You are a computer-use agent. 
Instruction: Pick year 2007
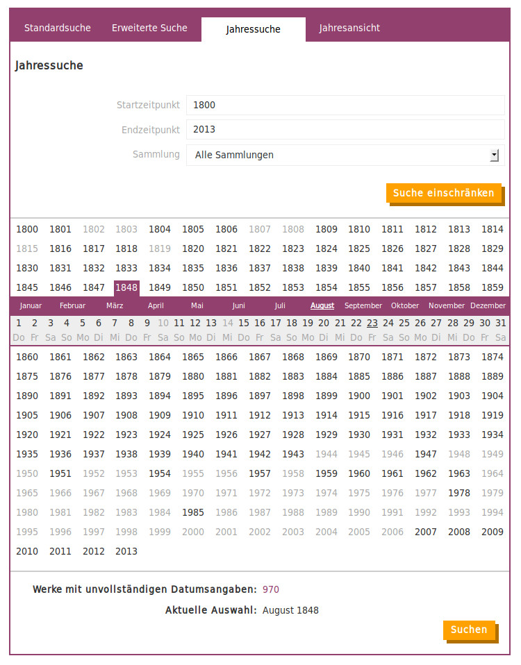click(x=426, y=532)
